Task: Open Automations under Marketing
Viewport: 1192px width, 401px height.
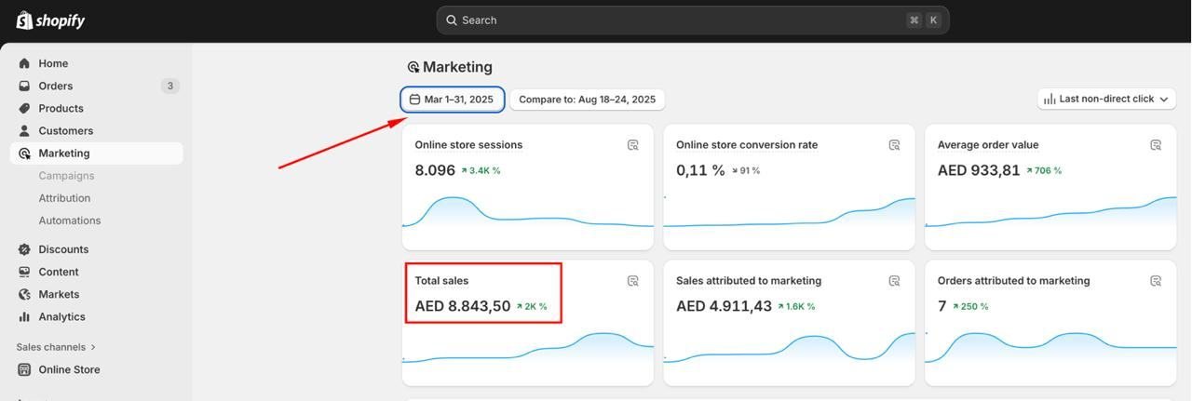Action: [x=70, y=221]
